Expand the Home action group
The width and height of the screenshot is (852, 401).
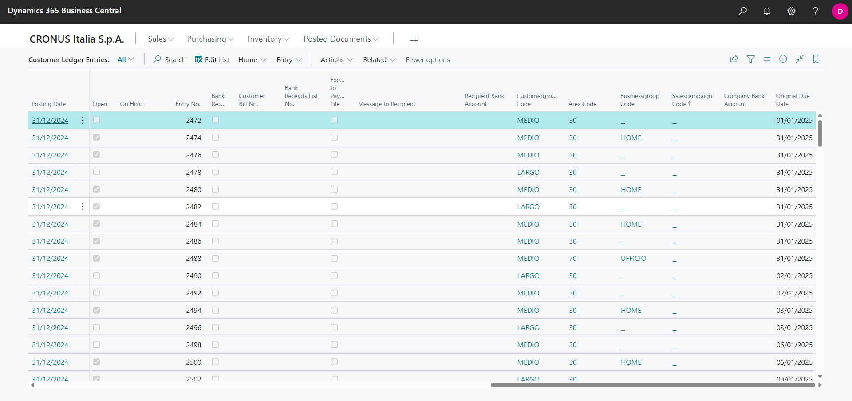click(252, 59)
